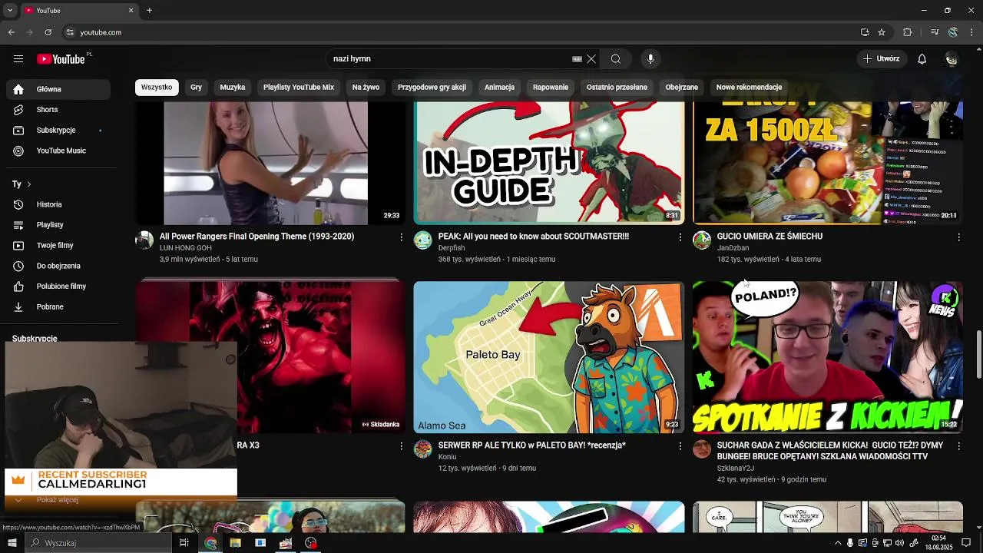The width and height of the screenshot is (983, 553).
Task: Open SCOUTMASTER video three-dot menu
Action: click(680, 237)
